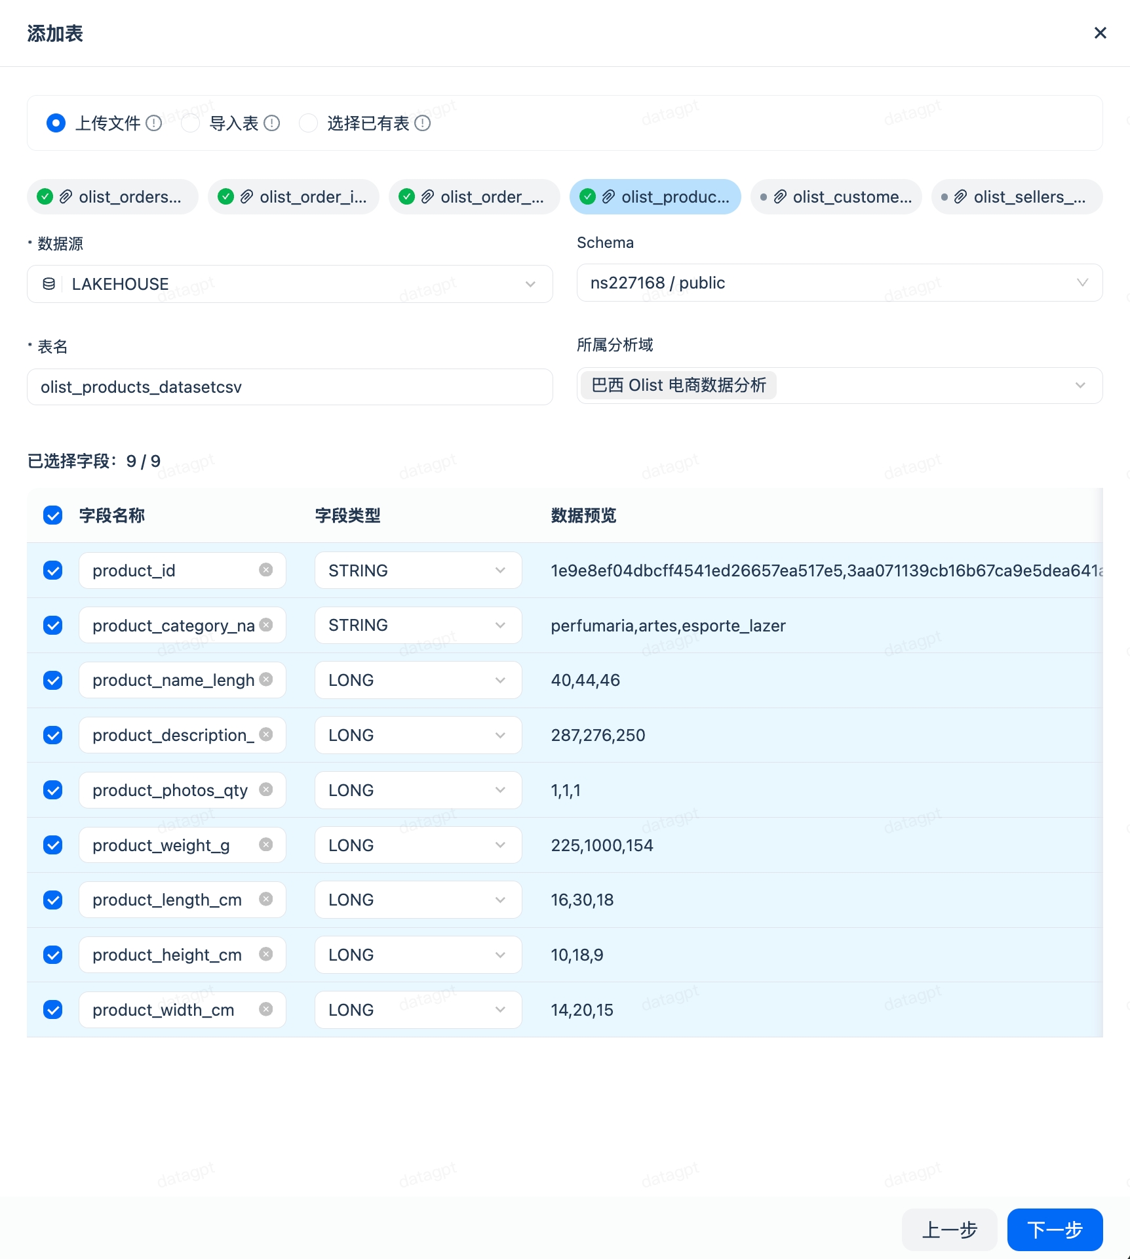Switch to the olist_sellers file tab

point(1017,197)
